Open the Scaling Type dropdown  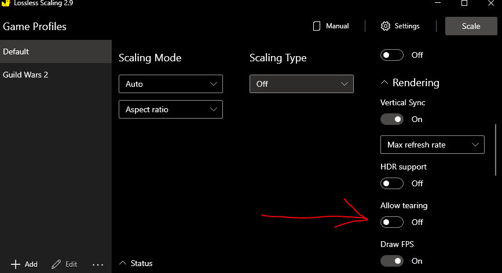[x=301, y=84]
